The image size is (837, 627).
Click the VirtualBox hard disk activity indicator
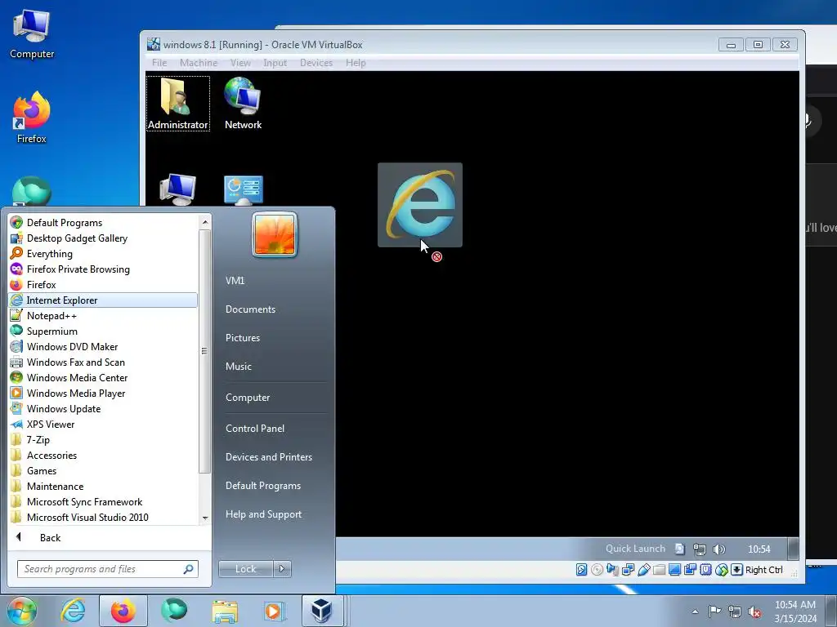coord(581,570)
